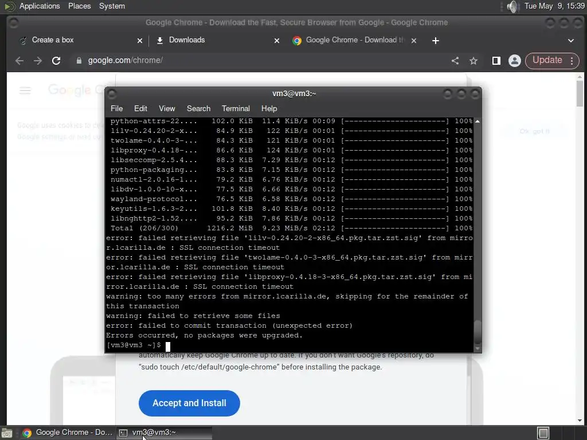Screen dimensions: 587x440
Task: Open the terminal View menu
Action: [x=167, y=108]
